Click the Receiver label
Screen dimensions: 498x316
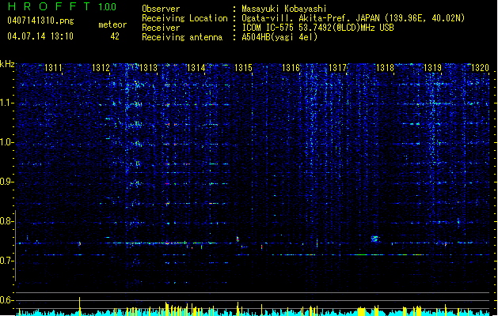(161, 28)
